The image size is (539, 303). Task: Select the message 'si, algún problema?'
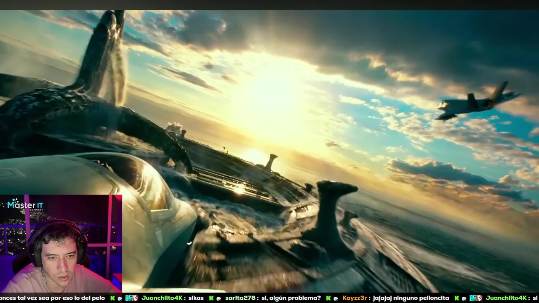point(292,298)
